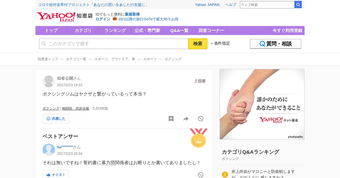Viewport: 340px width, 178px height.
Task: Click the tia******** username link
Action: coord(65,147)
